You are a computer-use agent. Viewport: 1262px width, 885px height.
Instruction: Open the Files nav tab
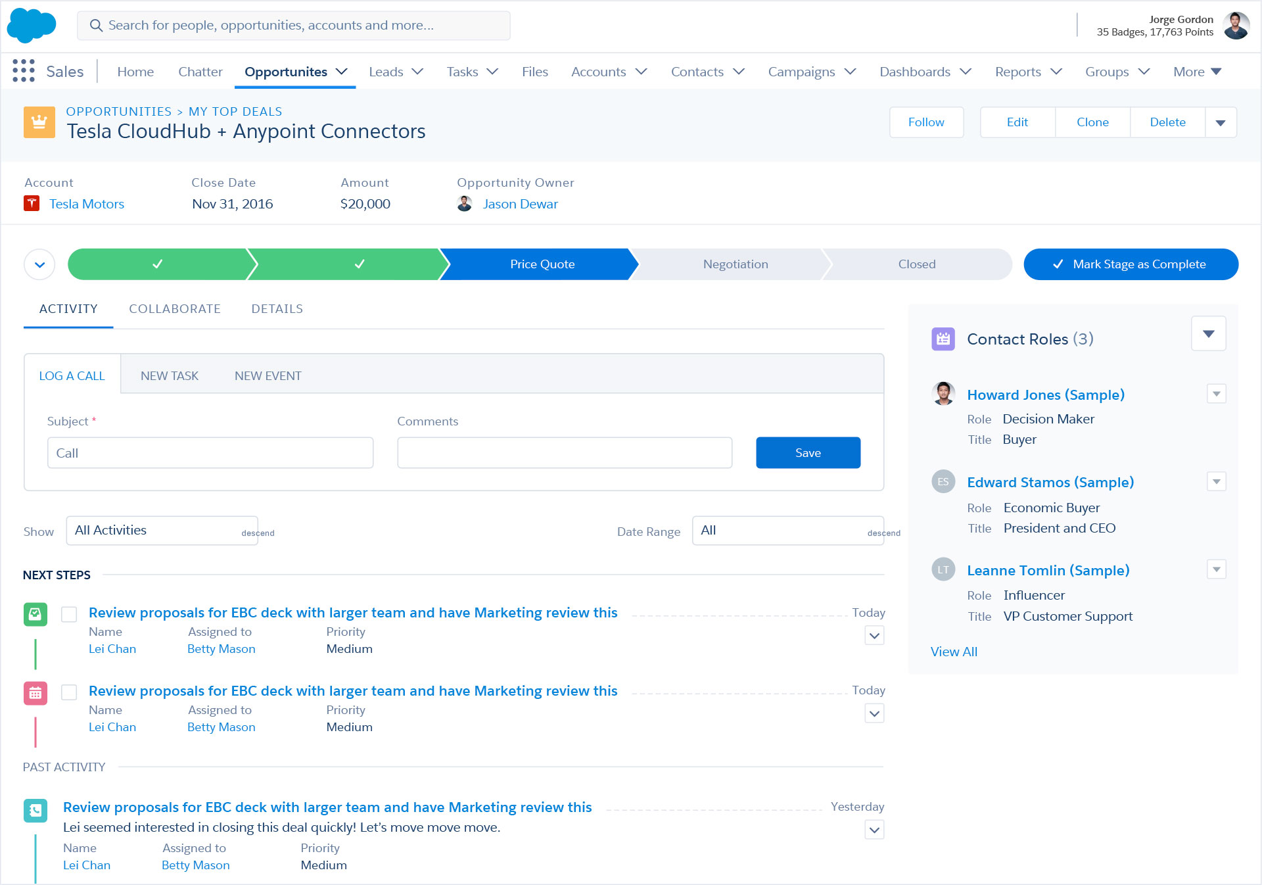[535, 72]
